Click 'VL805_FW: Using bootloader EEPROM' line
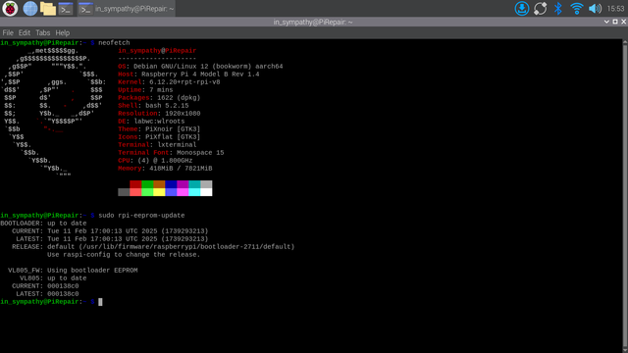The width and height of the screenshot is (628, 353). [x=73, y=271]
